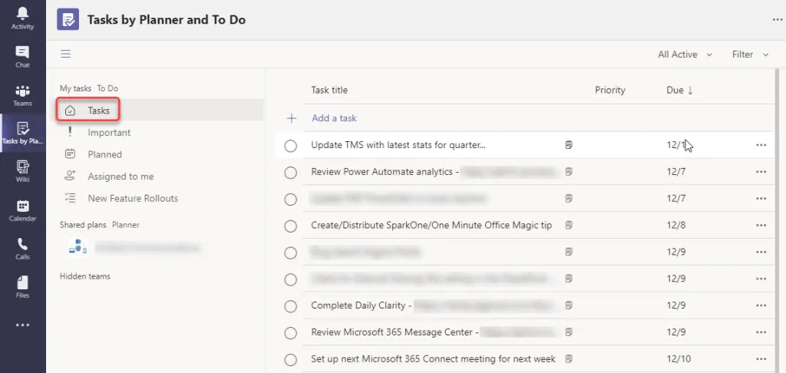Image resolution: width=786 pixels, height=373 pixels.
Task: Complete the 'Review Power Automate analytics' task
Action: pyautogui.click(x=290, y=173)
